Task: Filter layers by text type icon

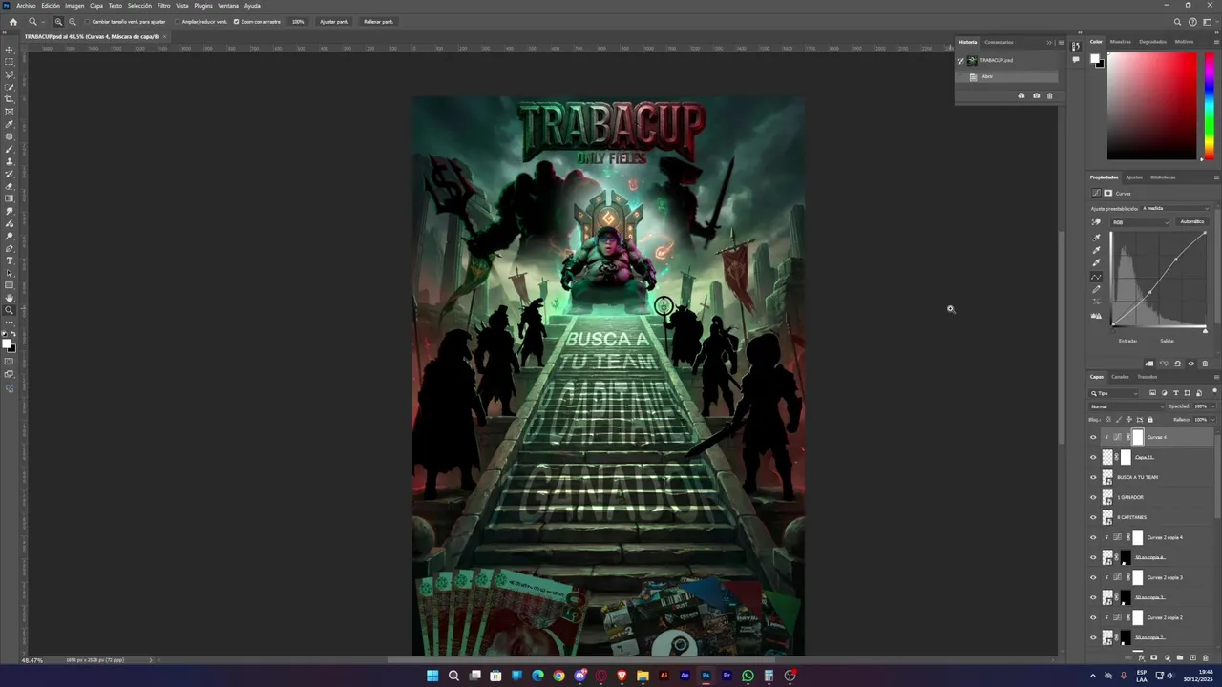Action: 1175,393
